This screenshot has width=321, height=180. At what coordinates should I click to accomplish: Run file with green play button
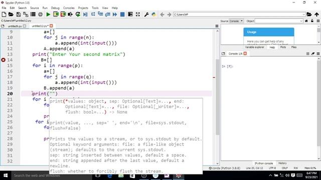tap(48, 14)
